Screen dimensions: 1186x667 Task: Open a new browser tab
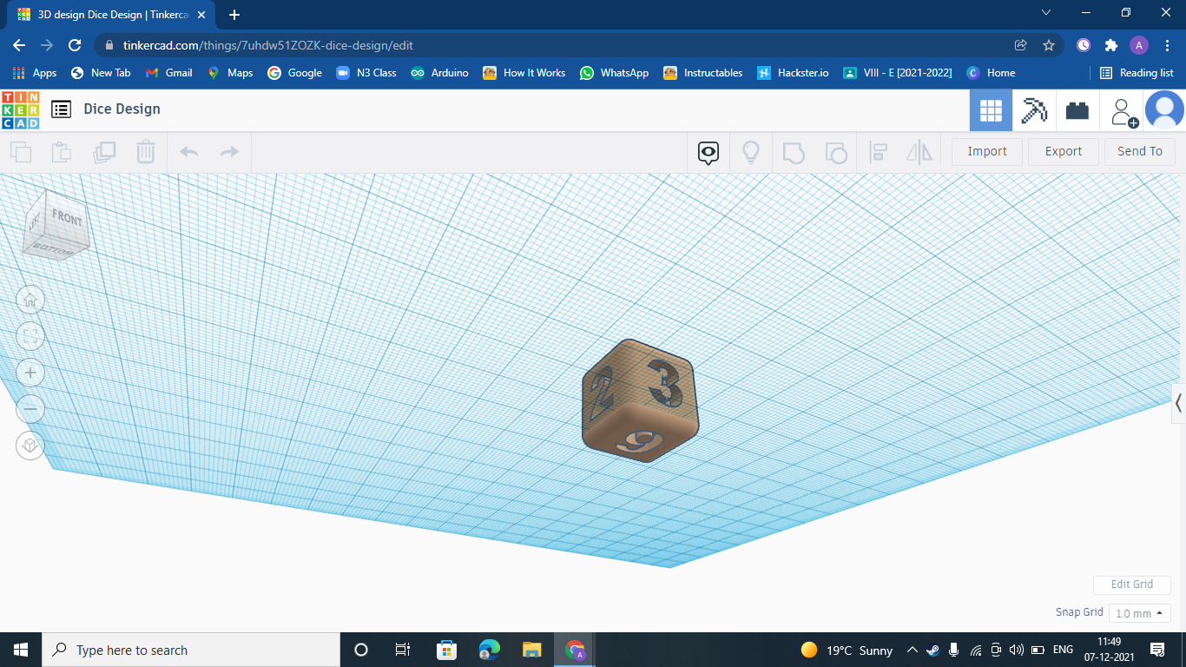(234, 15)
